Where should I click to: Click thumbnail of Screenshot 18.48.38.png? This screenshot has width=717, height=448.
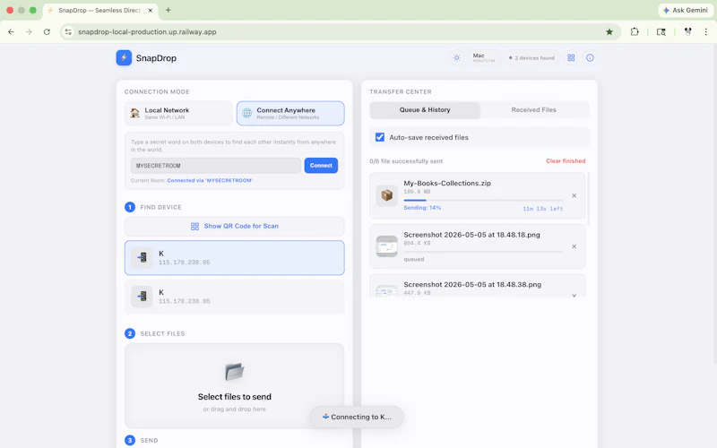387,290
